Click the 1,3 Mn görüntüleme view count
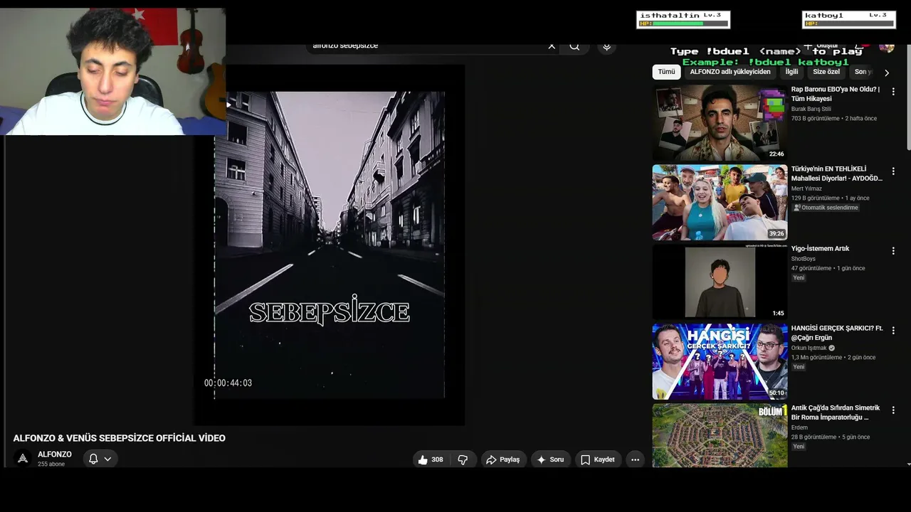Screen dimensions: 911x512 pyautogui.click(x=816, y=358)
